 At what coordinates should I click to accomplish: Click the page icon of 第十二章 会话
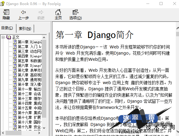click(15, 94)
